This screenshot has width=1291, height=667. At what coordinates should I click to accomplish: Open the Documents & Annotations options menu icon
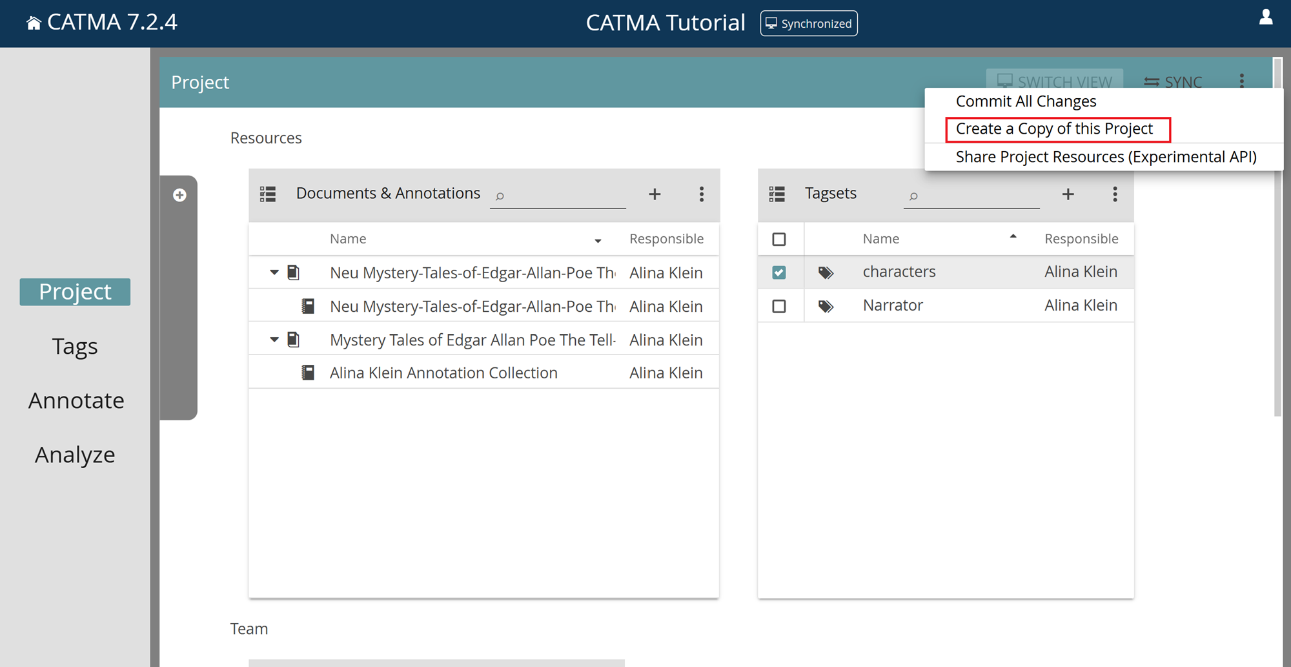click(x=701, y=194)
